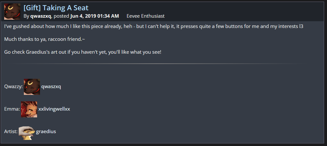Image resolution: width=327 pixels, height=146 pixels.
Task: Open the xxlivingwellxx profile link
Action: click(x=54, y=109)
